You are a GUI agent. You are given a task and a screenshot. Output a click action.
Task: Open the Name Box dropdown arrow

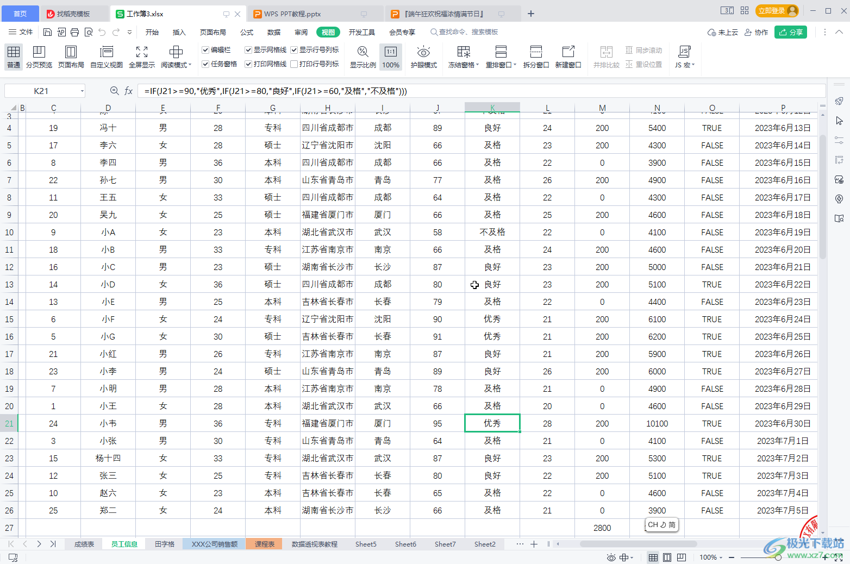(82, 91)
